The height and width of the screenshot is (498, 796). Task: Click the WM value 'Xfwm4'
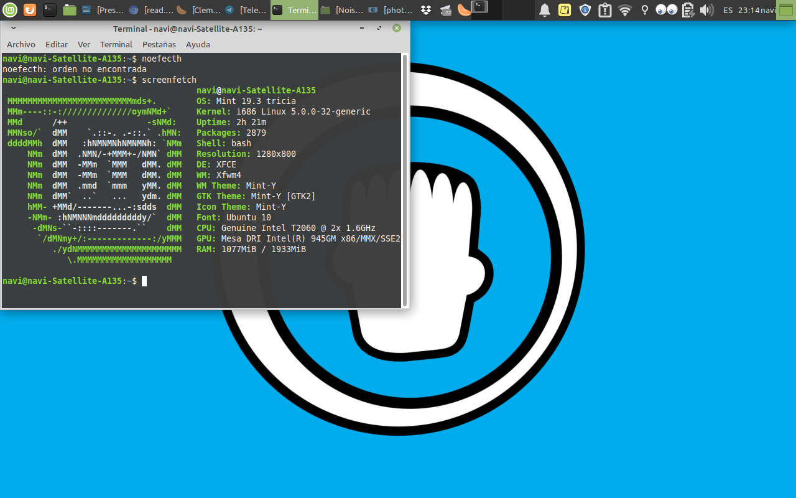(229, 175)
